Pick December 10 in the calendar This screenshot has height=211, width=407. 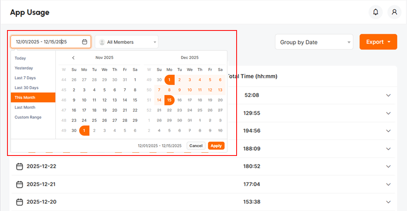click(190, 90)
